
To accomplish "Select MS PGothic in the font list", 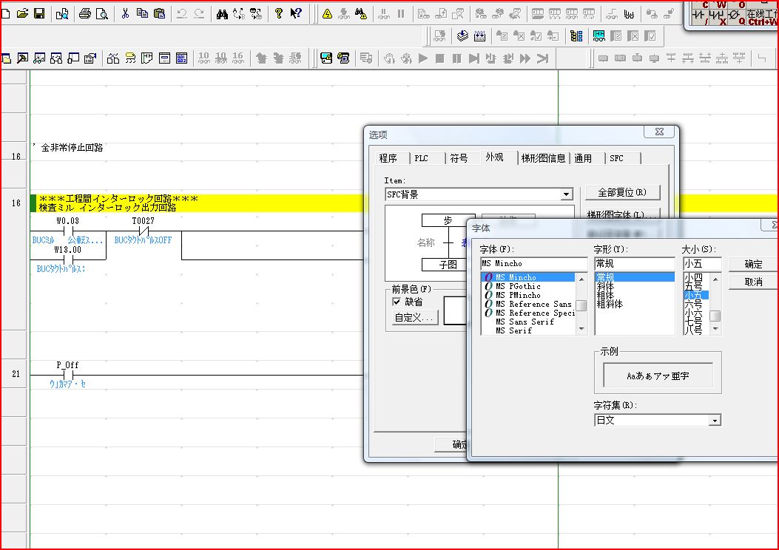I will point(518,286).
